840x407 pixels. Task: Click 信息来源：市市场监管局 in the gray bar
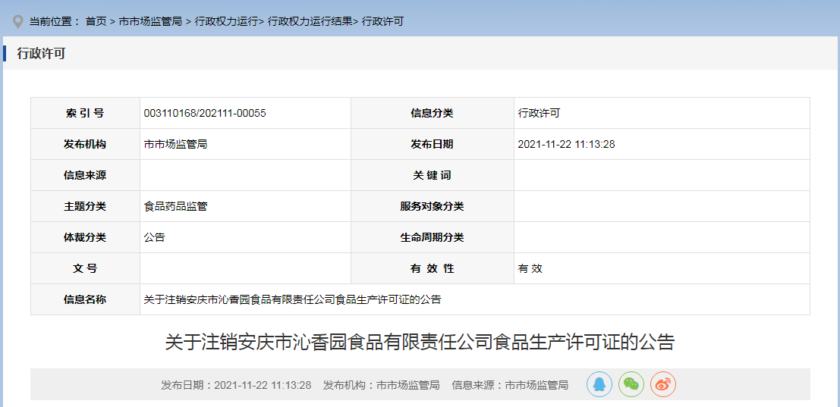(510, 385)
